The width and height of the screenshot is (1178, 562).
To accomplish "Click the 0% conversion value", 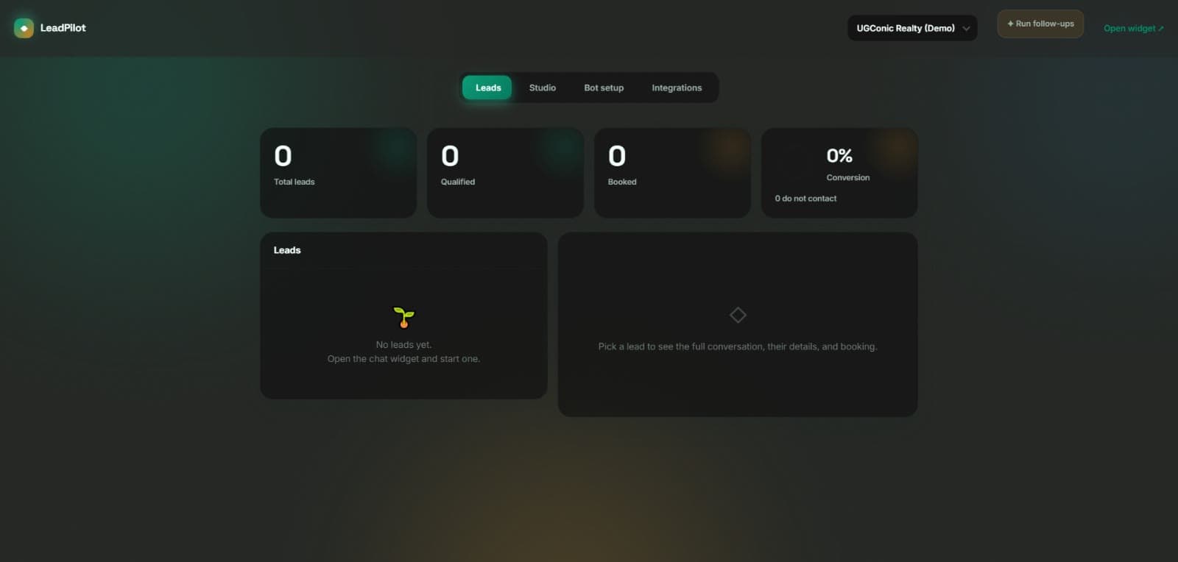I will [x=839, y=156].
